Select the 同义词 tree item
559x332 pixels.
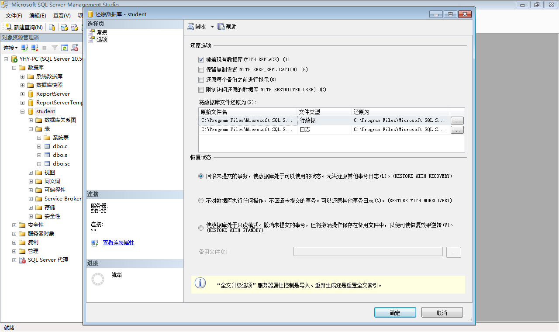52,181
